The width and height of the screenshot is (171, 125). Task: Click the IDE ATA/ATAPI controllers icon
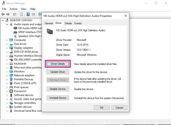pyautogui.click(x=11, y=60)
